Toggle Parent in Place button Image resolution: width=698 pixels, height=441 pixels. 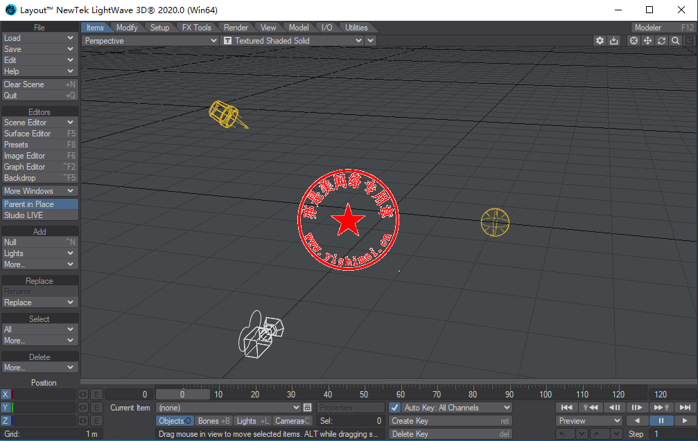(40, 204)
